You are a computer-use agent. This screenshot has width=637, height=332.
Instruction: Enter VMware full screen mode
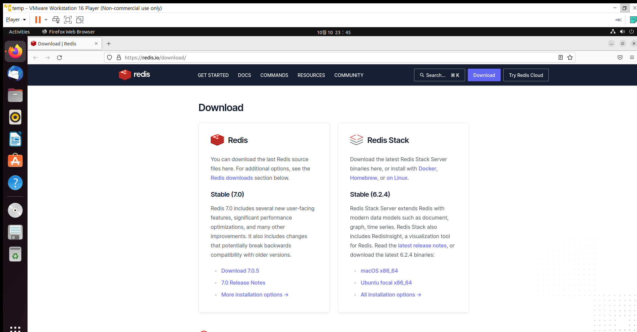click(x=68, y=20)
